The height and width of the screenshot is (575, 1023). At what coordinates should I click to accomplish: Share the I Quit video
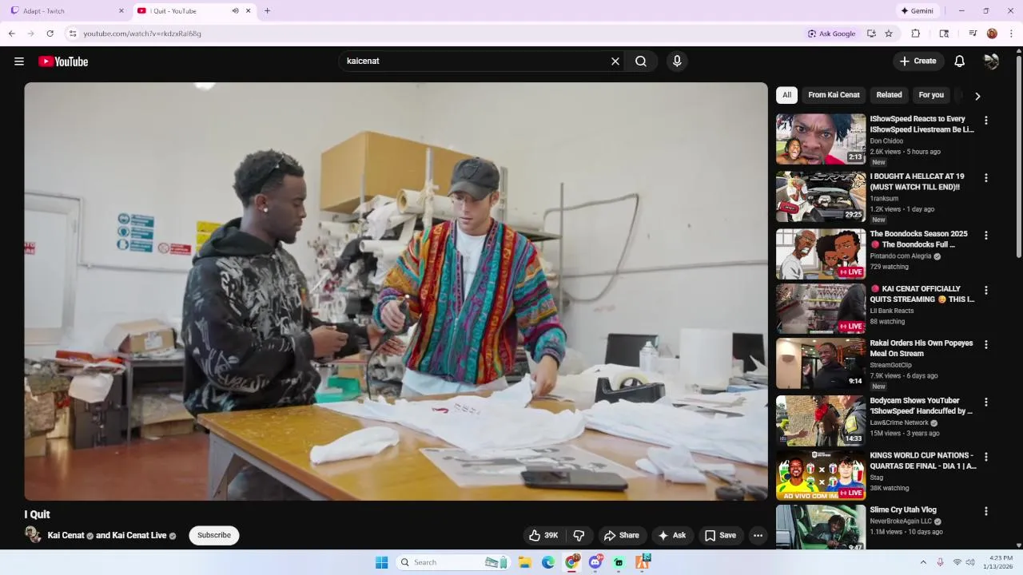point(621,535)
